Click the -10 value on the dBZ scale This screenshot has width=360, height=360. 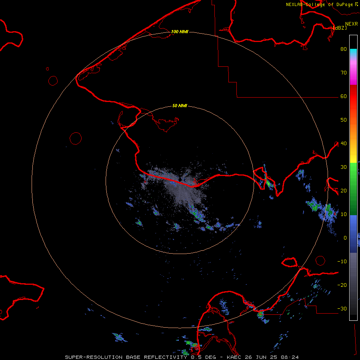(x=342, y=262)
